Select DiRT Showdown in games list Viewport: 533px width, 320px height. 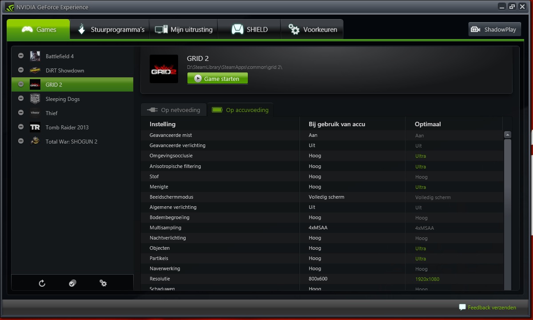[x=72, y=71]
